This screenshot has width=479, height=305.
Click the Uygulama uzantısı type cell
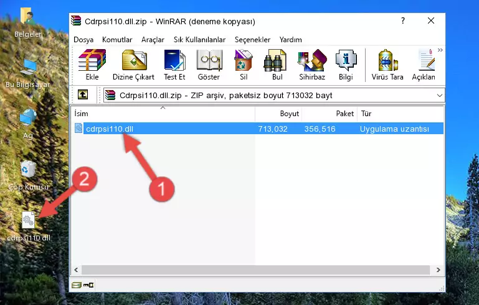(x=394, y=129)
